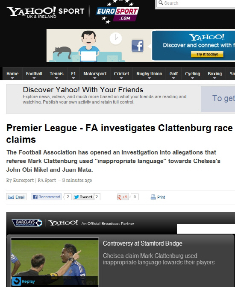The image size is (235, 287).
Task: Tweet this article
Action: (x=83, y=197)
